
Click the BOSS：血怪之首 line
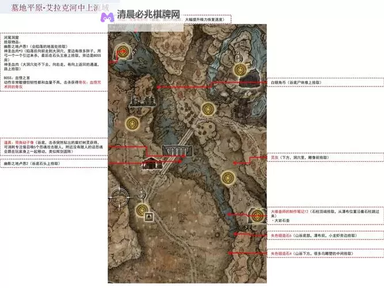pos(17,78)
